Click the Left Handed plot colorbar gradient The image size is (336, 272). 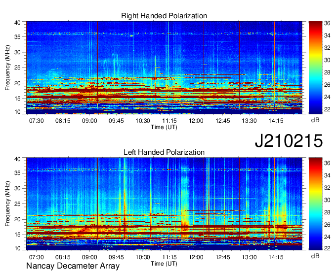click(x=315, y=204)
